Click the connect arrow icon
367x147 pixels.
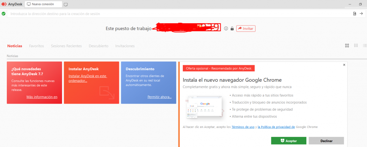pyautogui.click(x=361, y=14)
